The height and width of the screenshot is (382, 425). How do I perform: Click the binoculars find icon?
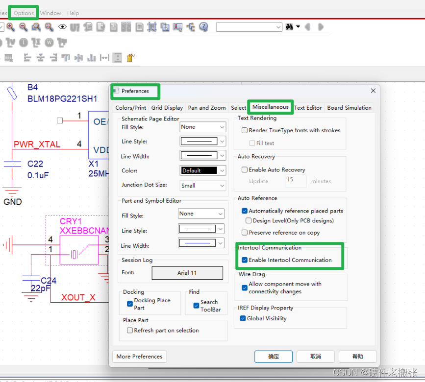(x=290, y=27)
